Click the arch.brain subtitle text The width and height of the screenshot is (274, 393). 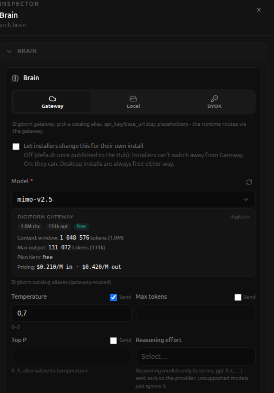coord(13,25)
